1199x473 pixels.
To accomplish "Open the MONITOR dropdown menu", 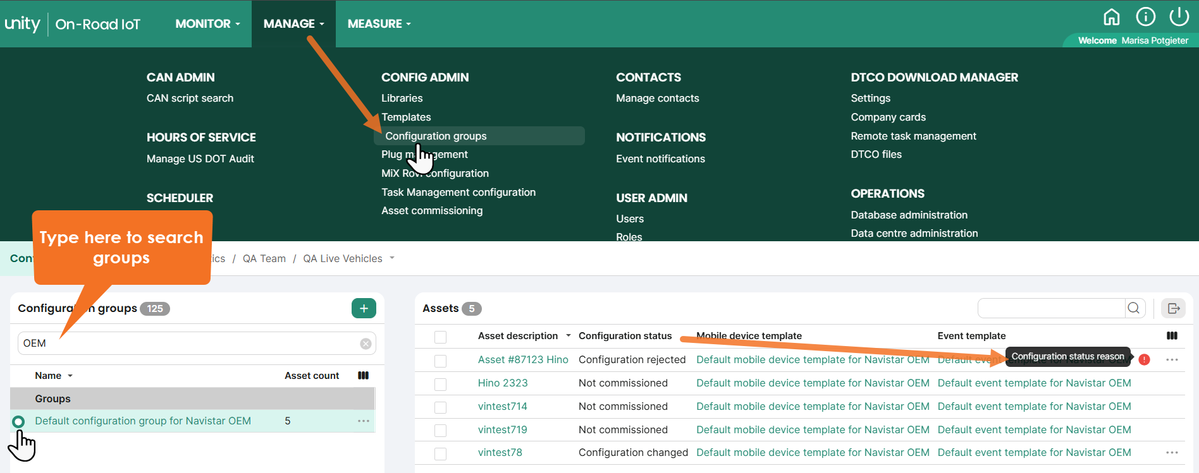I will (207, 23).
